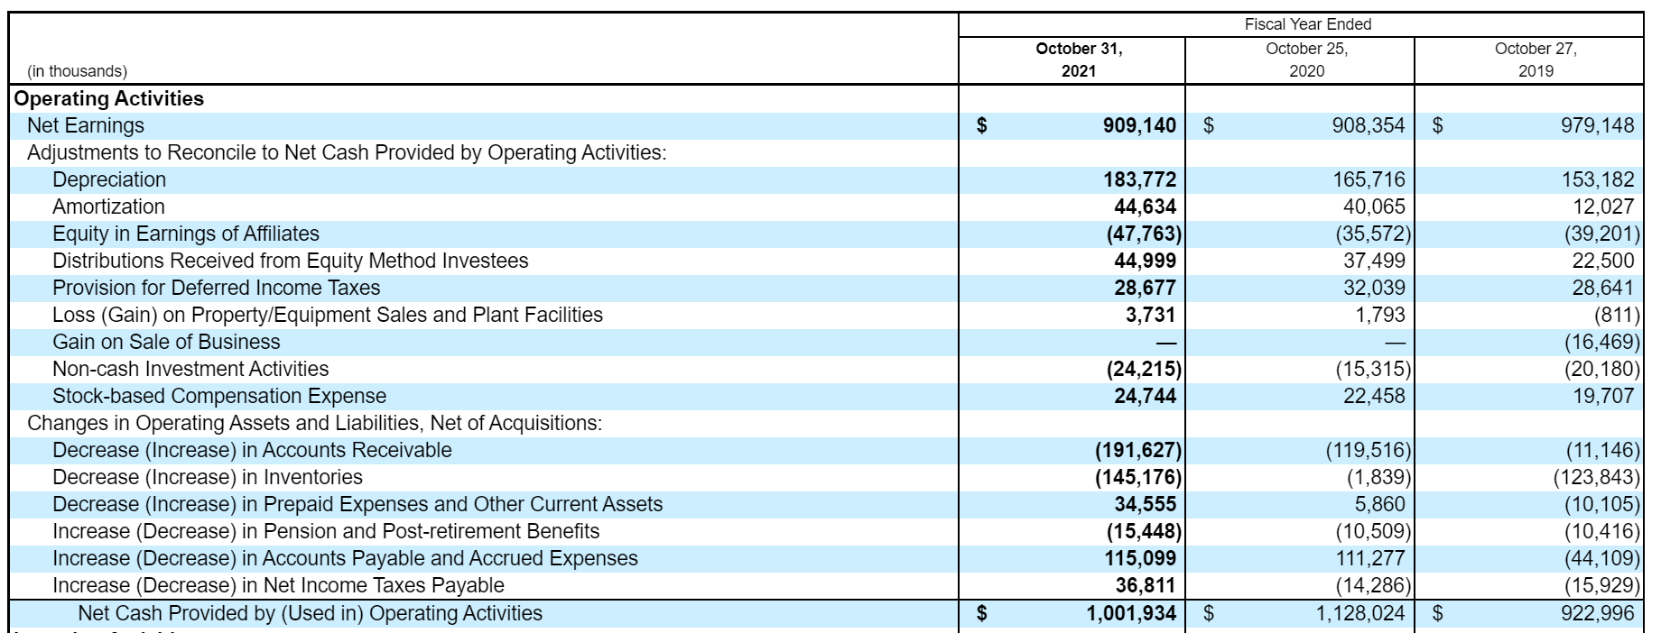Screen dimensions: 1661x633
Task: Click the 2019 Gain on Sale of Business value
Action: pyautogui.click(x=1601, y=342)
